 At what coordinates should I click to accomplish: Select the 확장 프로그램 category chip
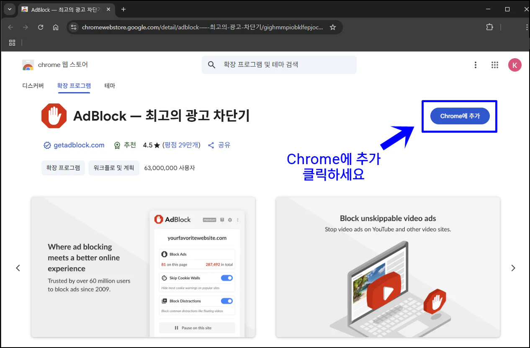(x=63, y=168)
